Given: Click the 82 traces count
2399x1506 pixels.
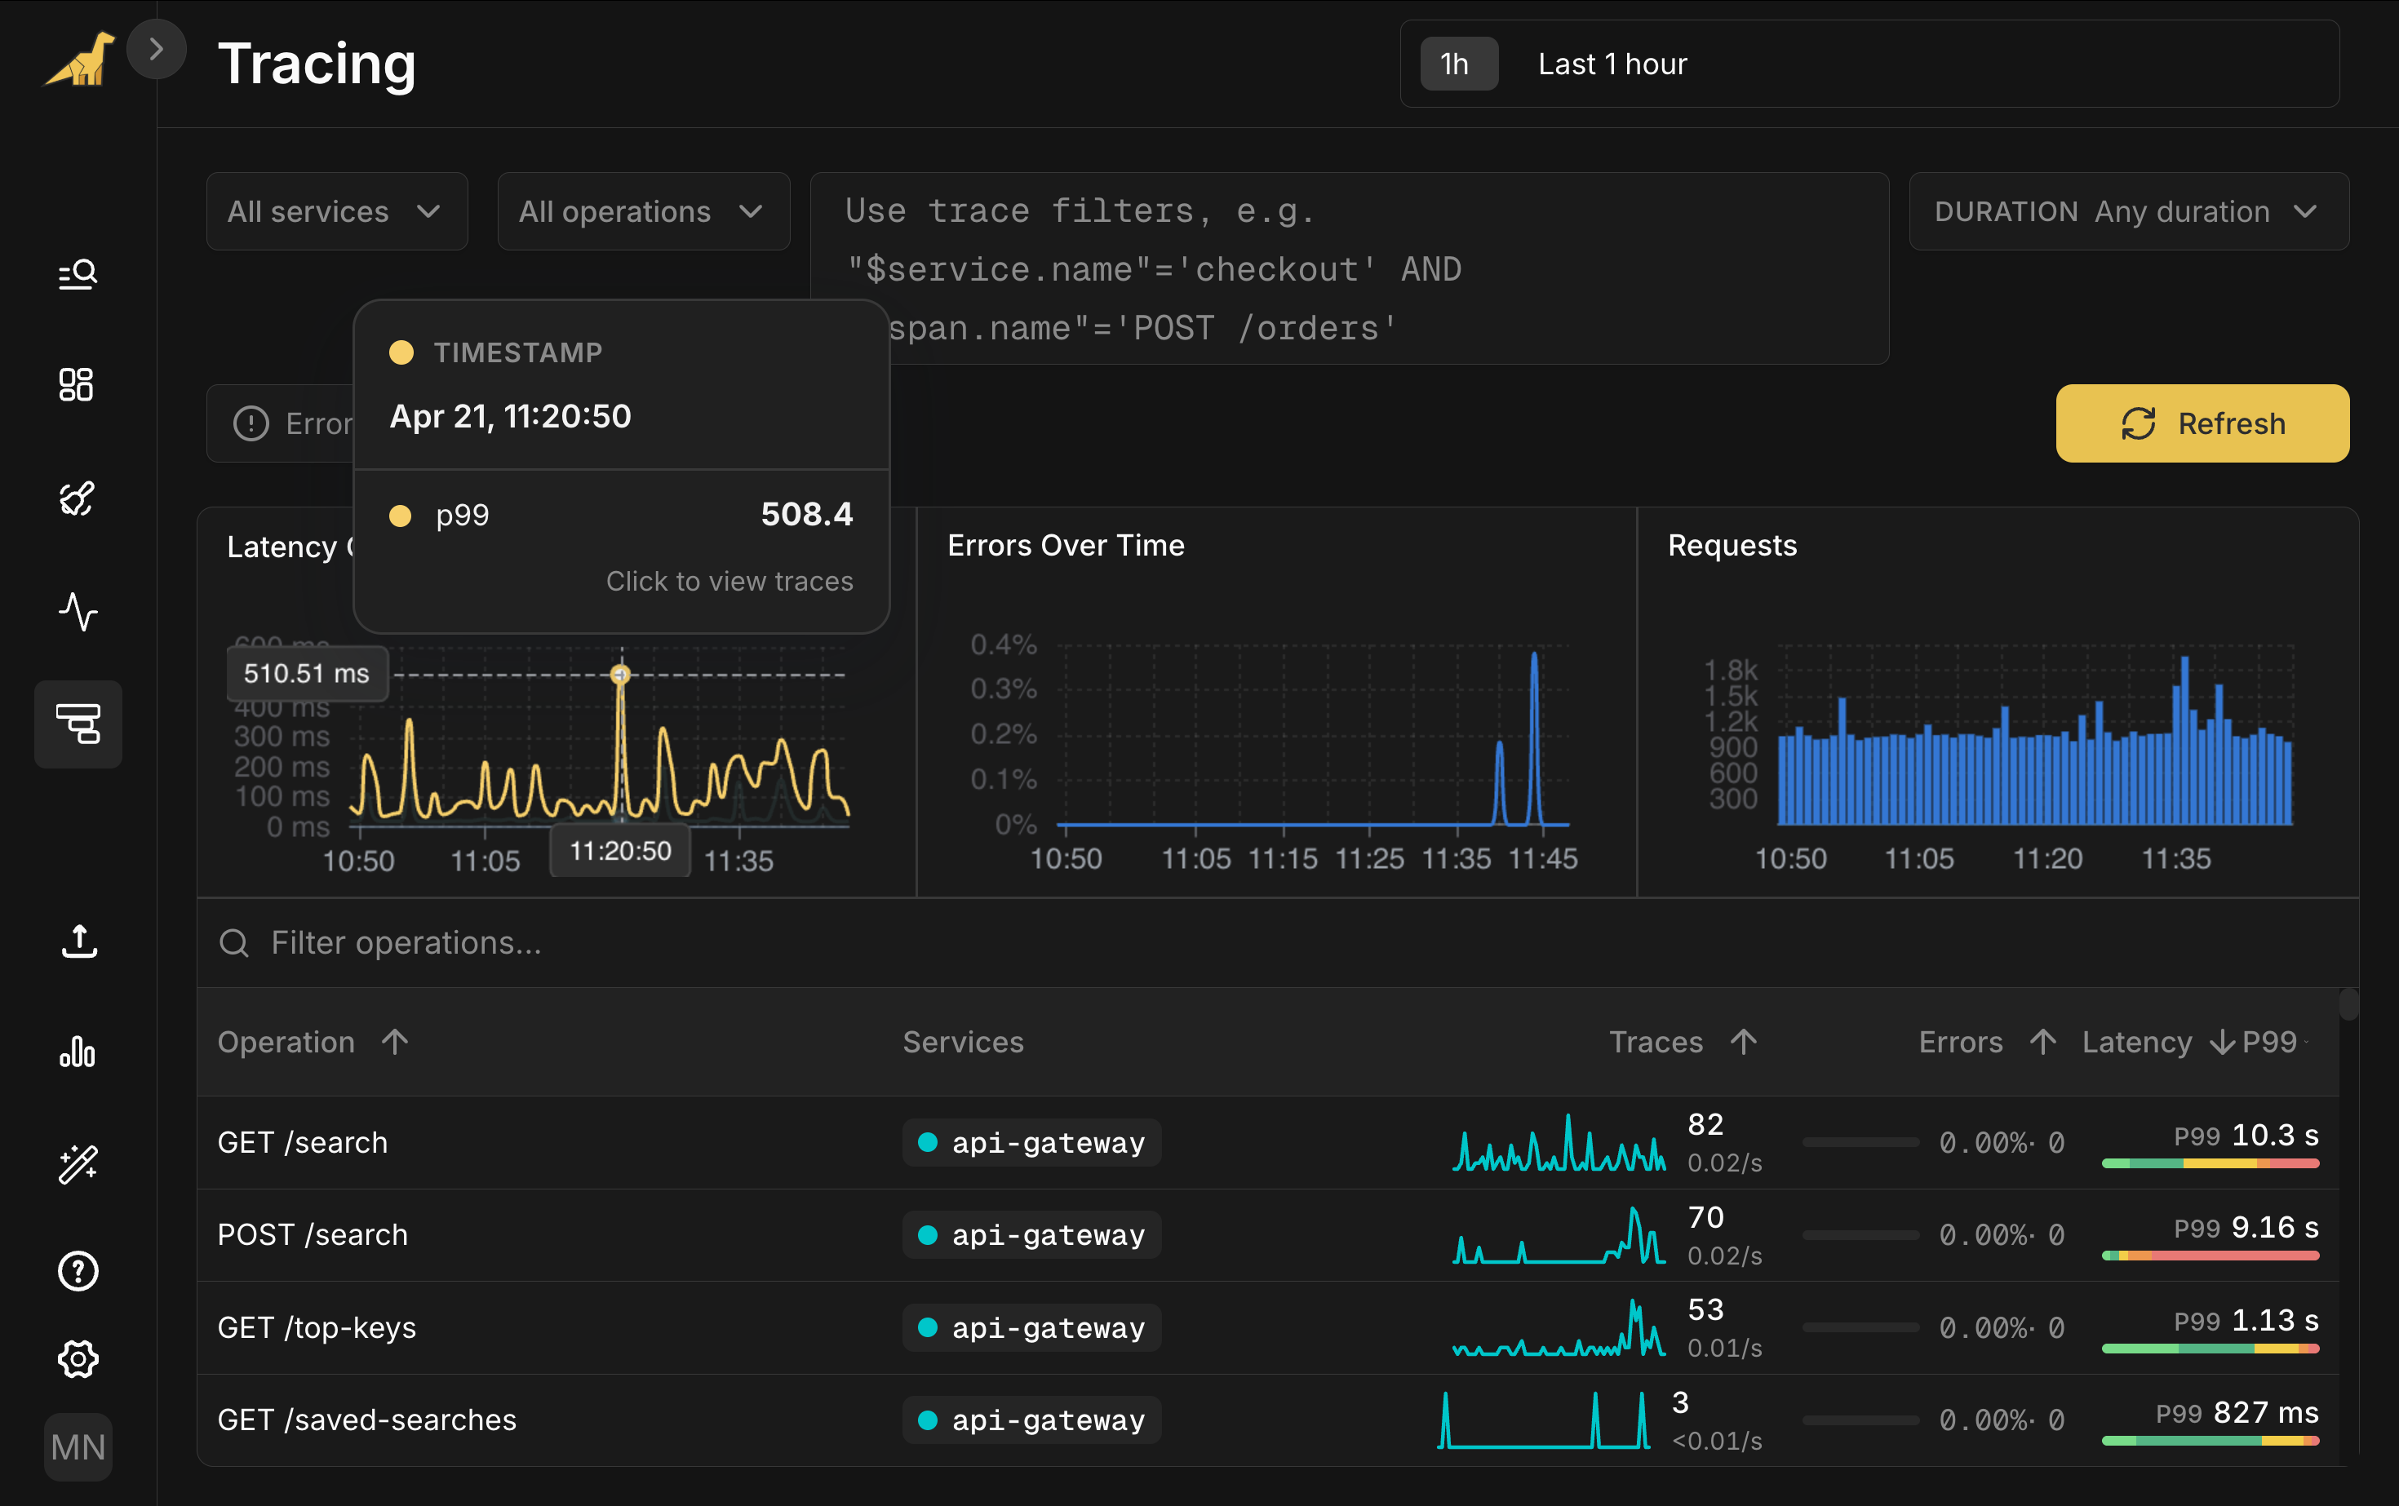Looking at the screenshot, I should [1705, 1124].
